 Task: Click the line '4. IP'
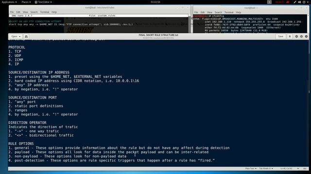click(x=14, y=64)
